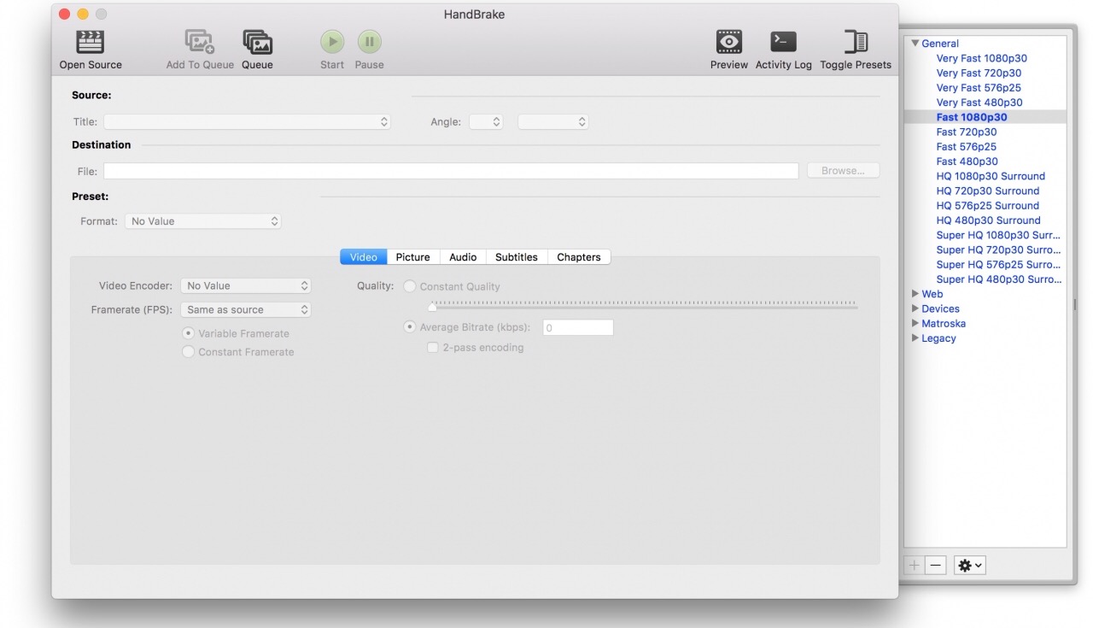Click the green Start encode button
This screenshot has height=628, width=1093.
332,41
